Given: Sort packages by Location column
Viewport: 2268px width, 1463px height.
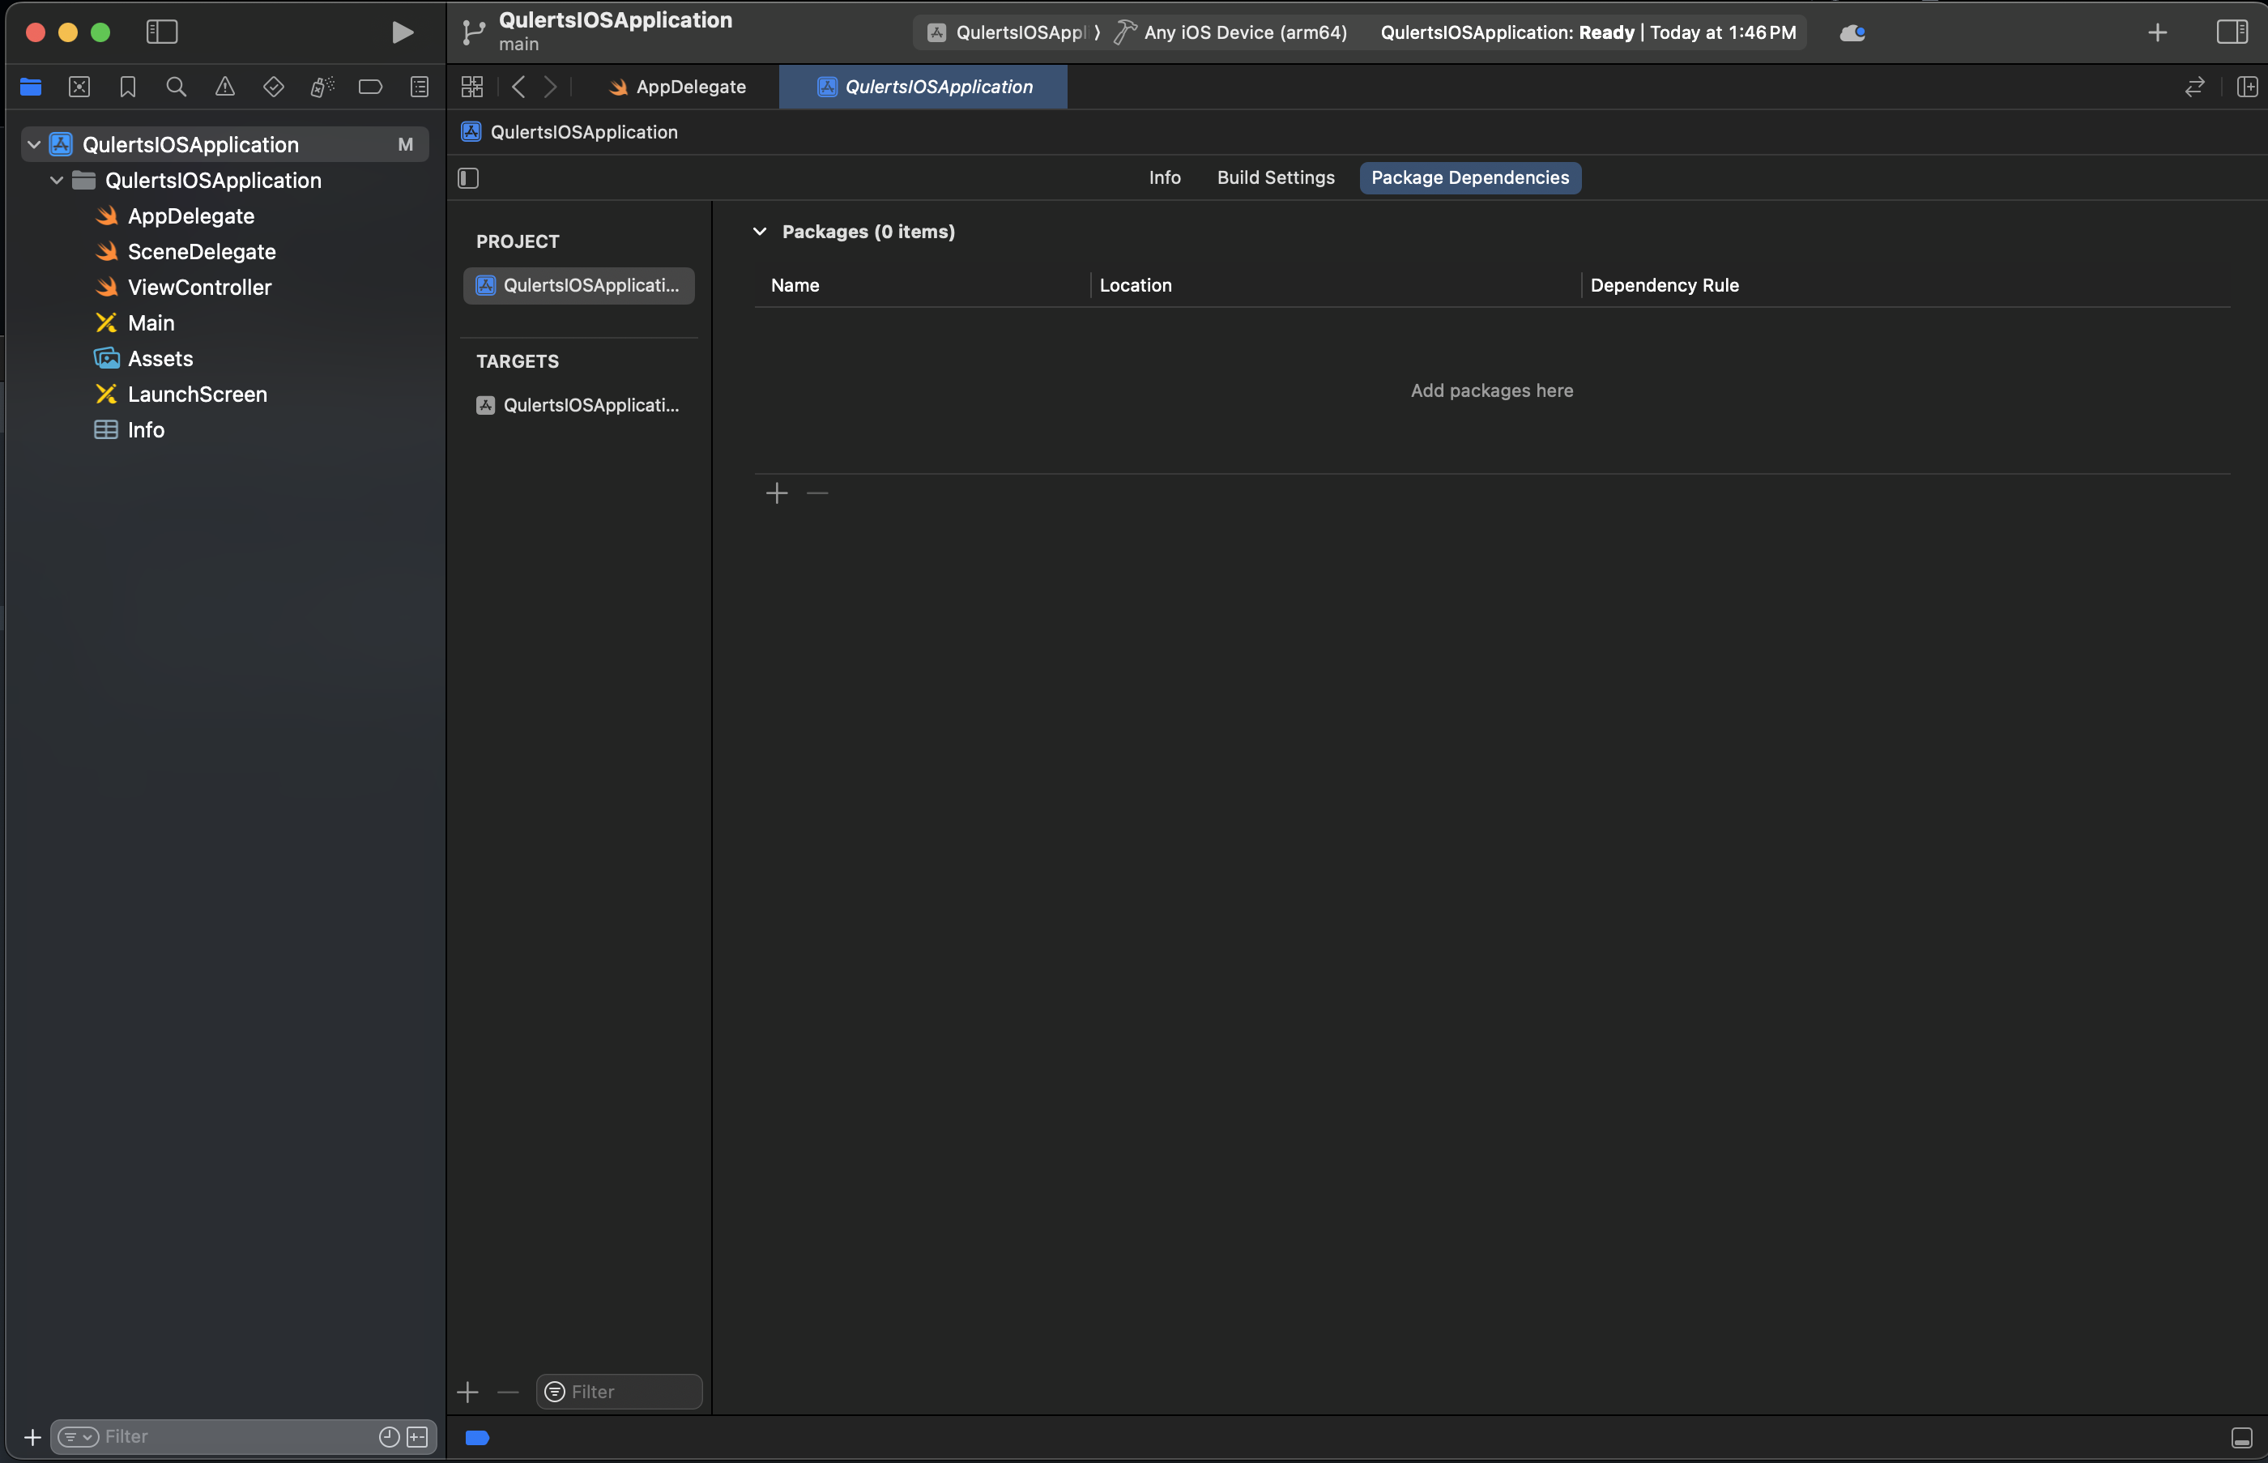Looking at the screenshot, I should click(1135, 285).
